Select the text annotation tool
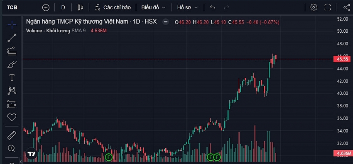The image size is (353, 164). (x=12, y=77)
